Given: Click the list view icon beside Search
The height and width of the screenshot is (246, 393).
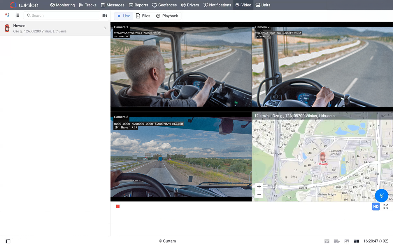Looking at the screenshot, I should (x=17, y=15).
